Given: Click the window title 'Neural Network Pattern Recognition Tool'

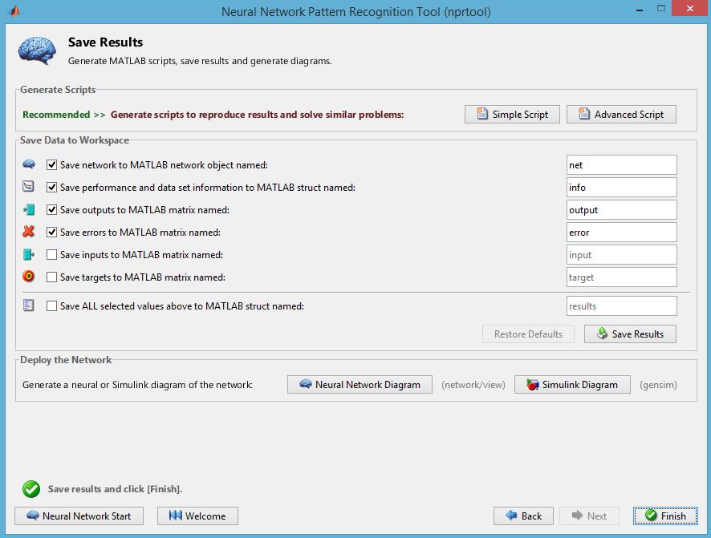Looking at the screenshot, I should point(356,12).
